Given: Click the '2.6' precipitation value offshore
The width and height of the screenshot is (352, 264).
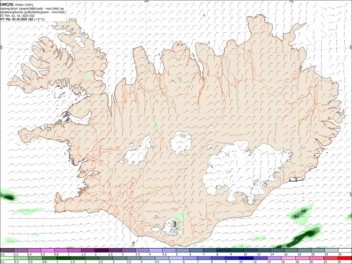Looking at the screenshot, I should tap(299, 238).
